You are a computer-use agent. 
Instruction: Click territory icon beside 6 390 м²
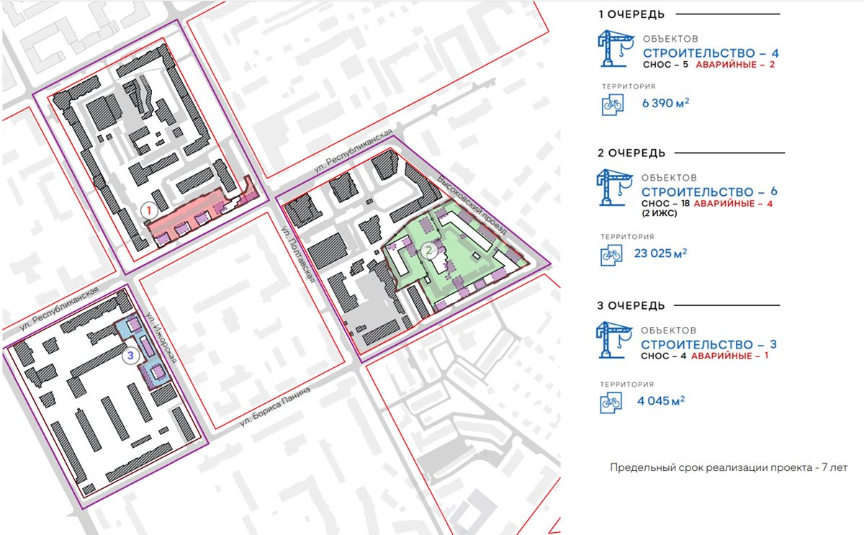tap(611, 104)
